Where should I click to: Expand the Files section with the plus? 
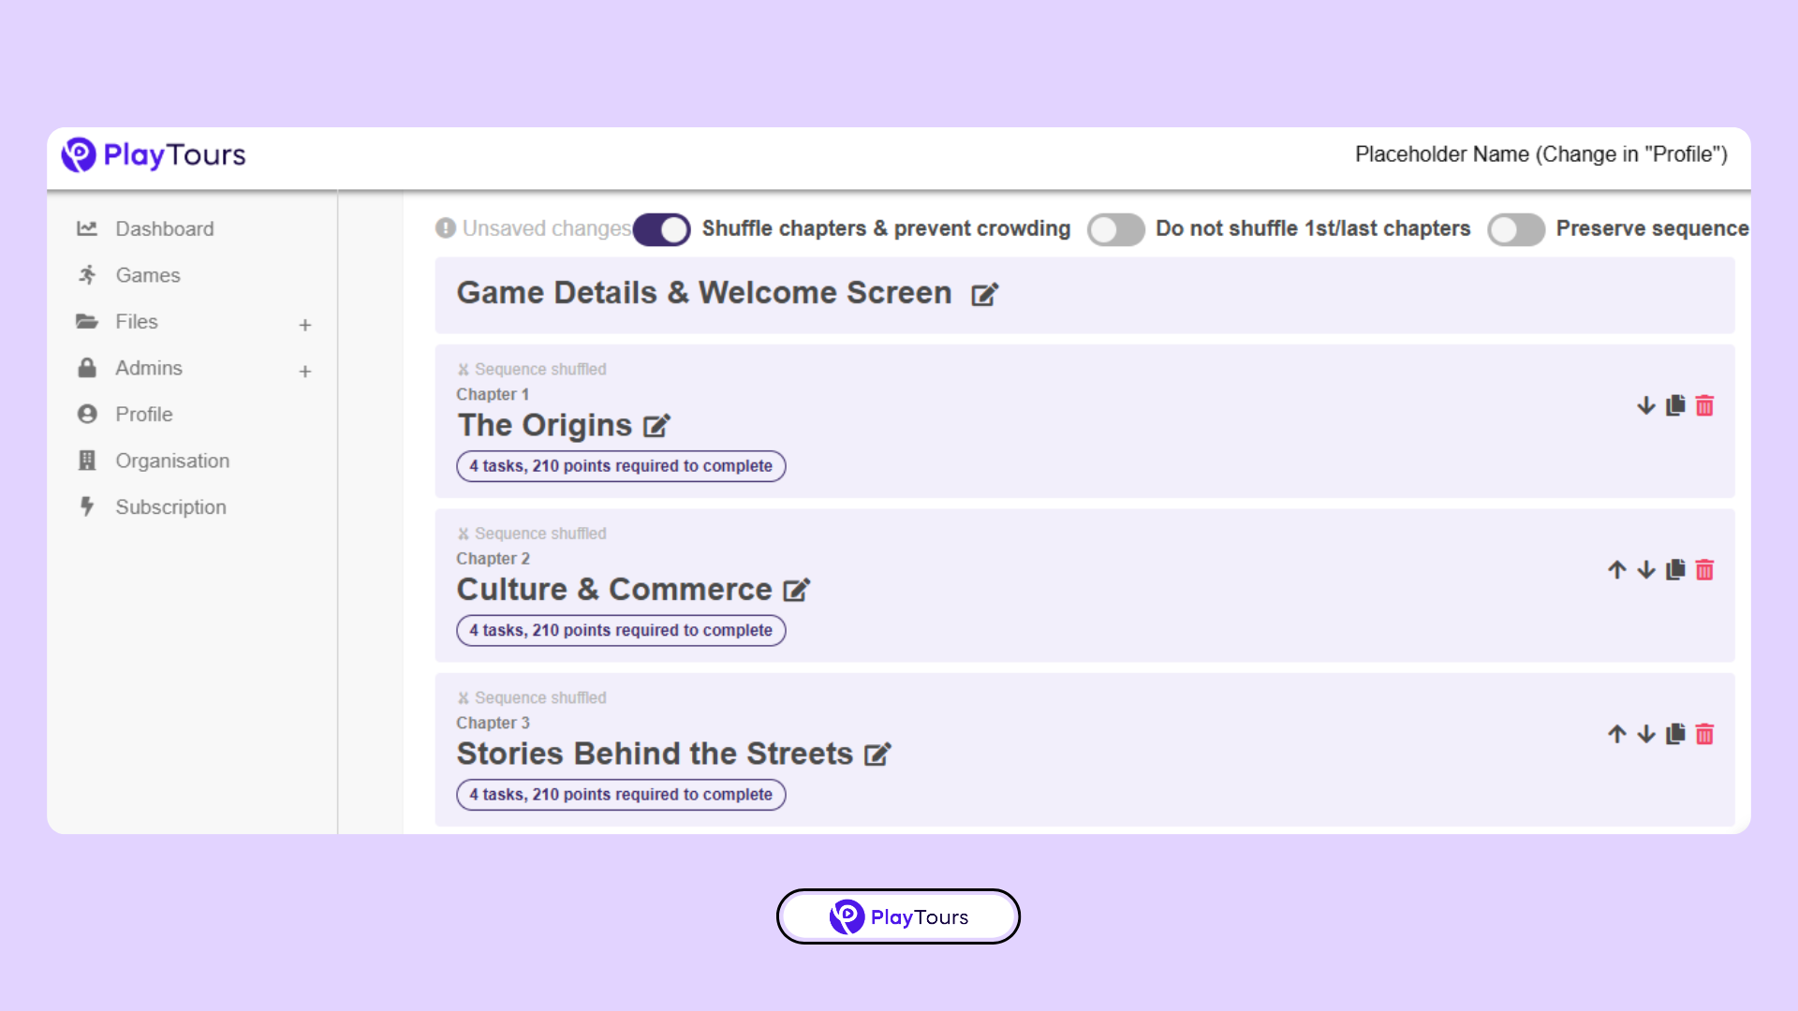(x=305, y=325)
